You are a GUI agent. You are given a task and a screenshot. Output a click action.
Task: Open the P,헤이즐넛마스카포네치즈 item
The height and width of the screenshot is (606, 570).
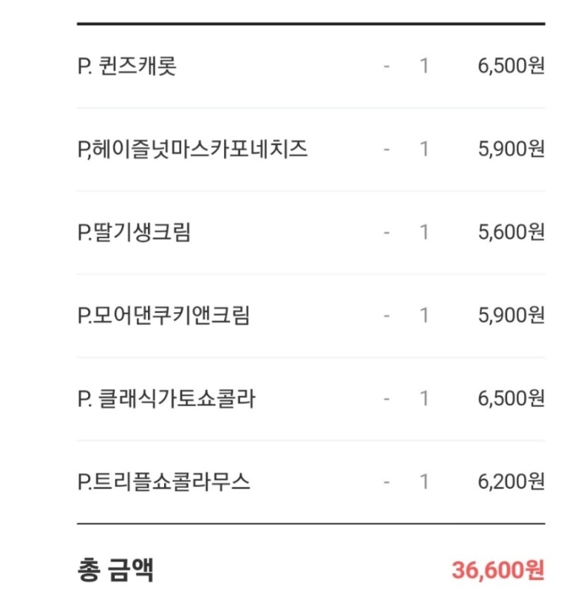[x=192, y=149]
